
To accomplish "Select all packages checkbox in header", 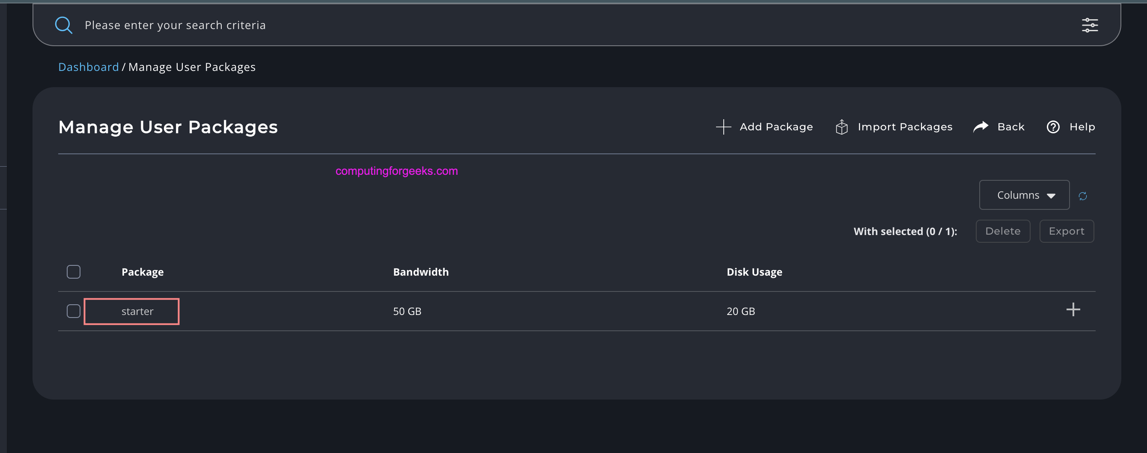I will 74,272.
